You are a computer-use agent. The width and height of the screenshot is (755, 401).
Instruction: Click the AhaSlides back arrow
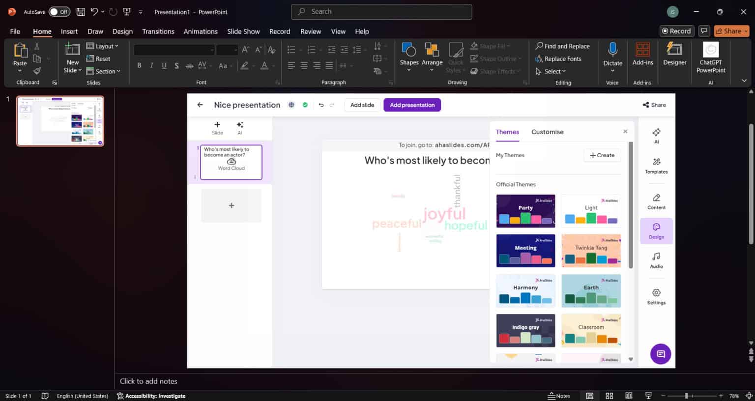[x=200, y=105]
